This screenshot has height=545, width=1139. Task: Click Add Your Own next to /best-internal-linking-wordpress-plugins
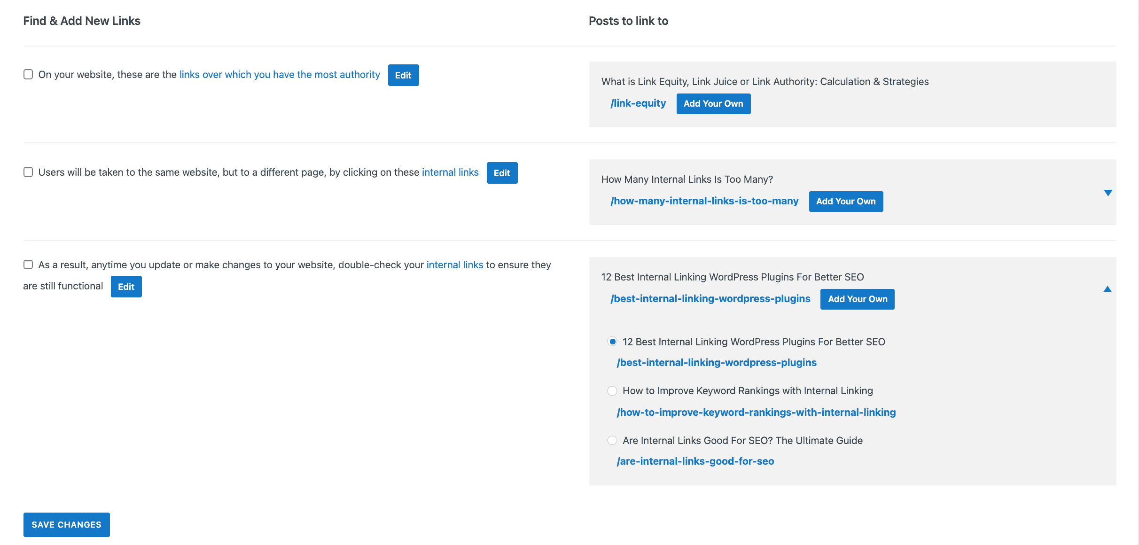pos(858,299)
